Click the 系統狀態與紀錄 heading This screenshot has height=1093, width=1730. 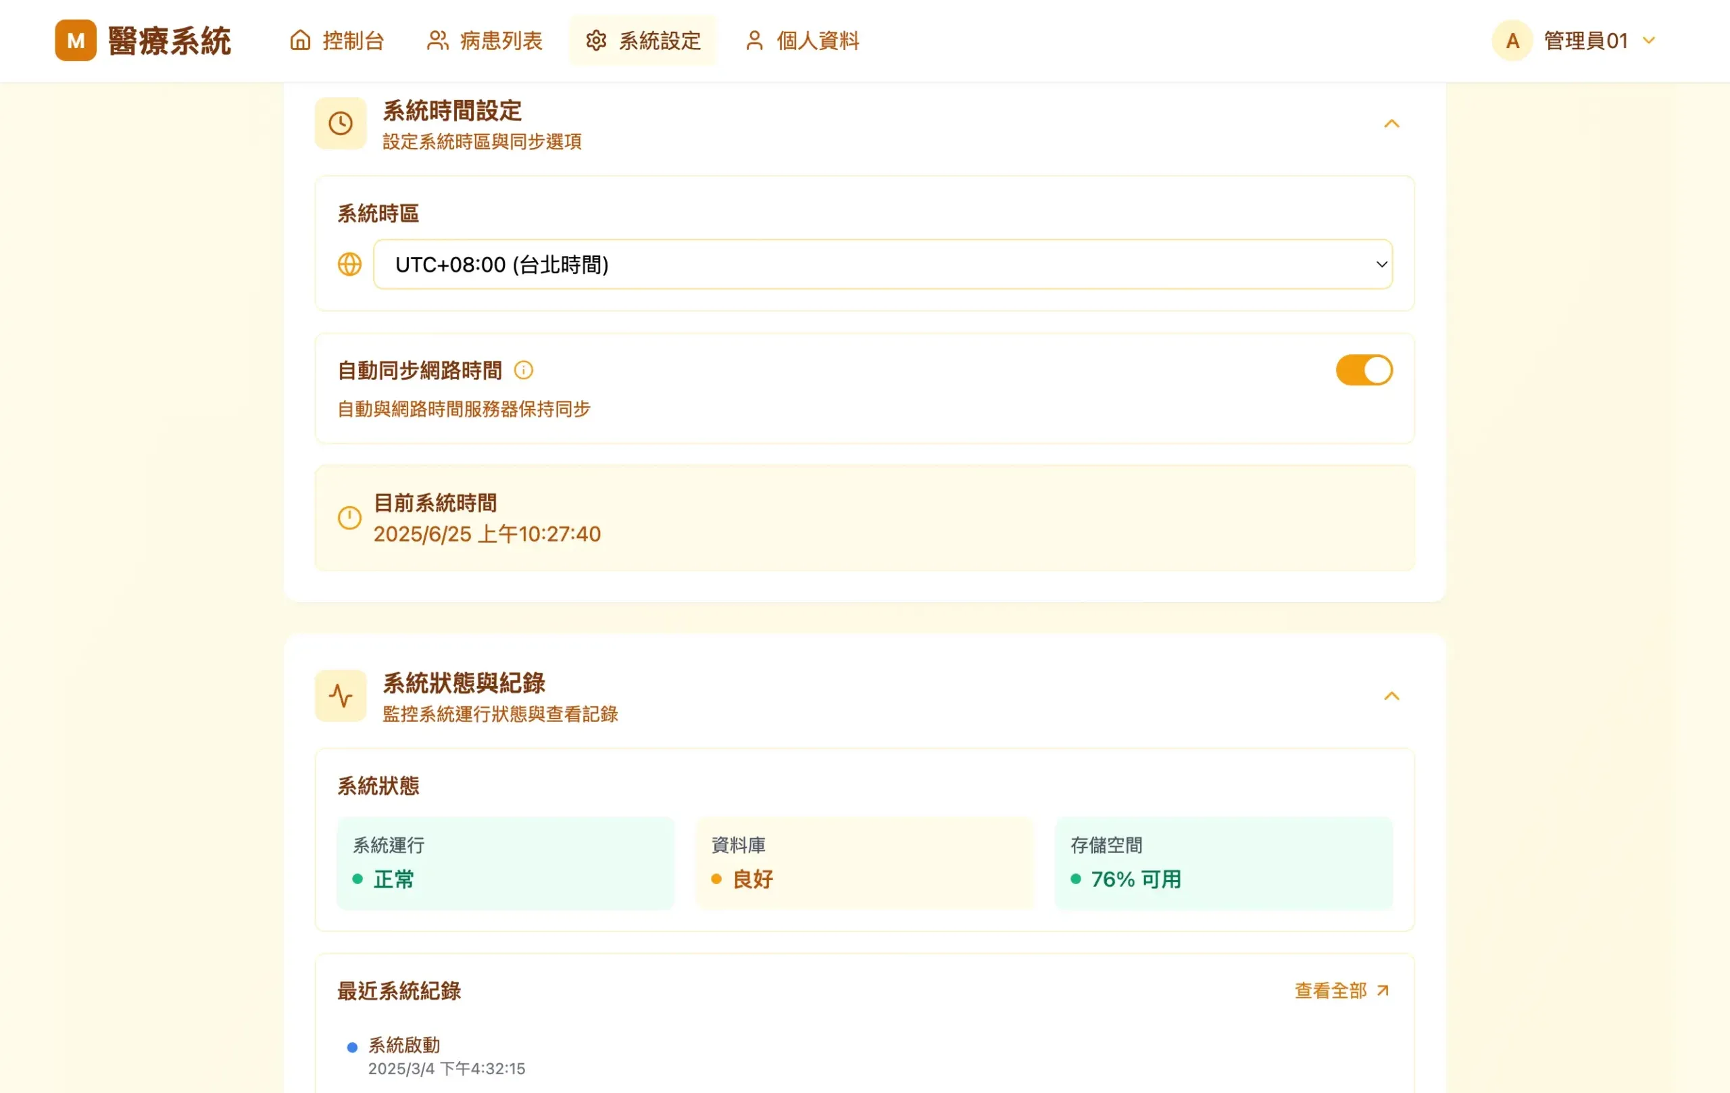[464, 683]
